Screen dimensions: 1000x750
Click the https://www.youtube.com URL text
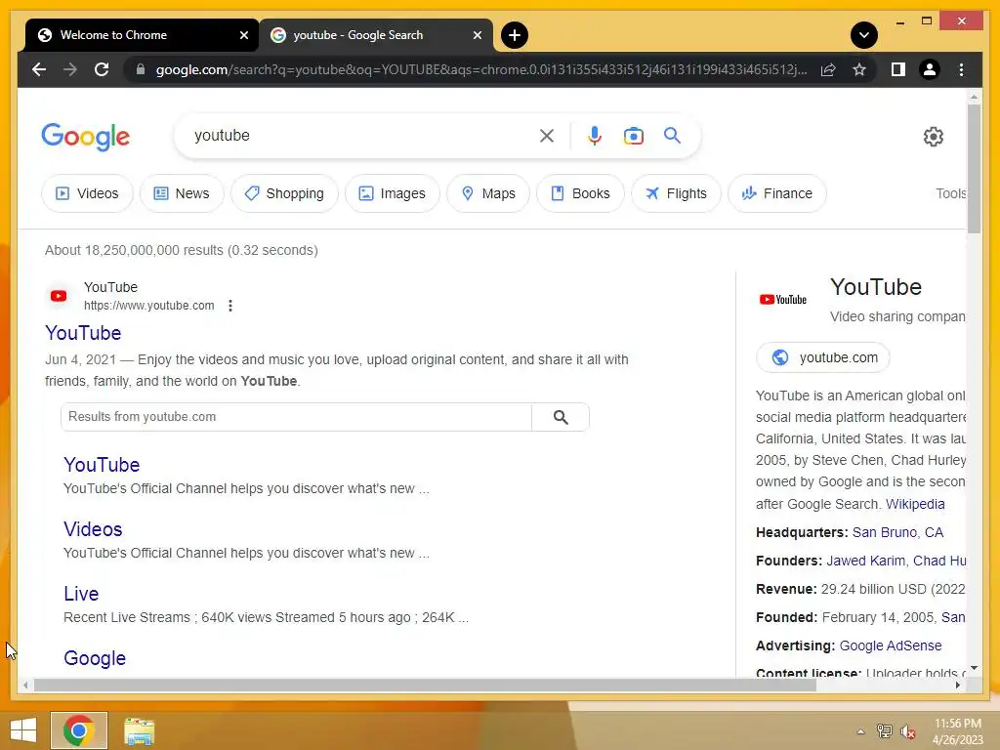point(148,306)
